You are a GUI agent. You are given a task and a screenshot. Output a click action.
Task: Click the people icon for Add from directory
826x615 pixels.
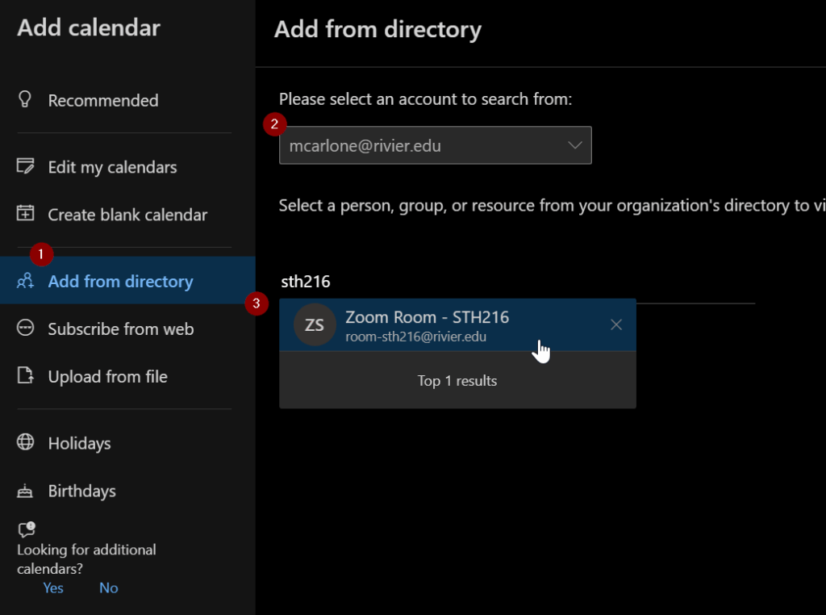coord(26,282)
